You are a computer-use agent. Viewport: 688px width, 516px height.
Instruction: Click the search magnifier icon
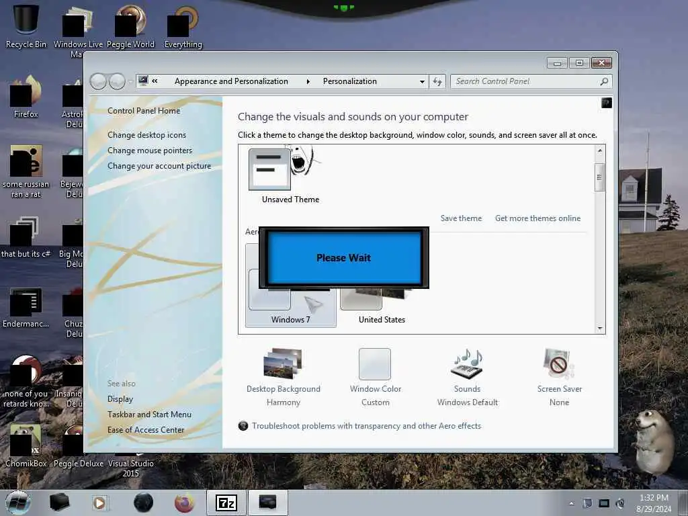[604, 81]
